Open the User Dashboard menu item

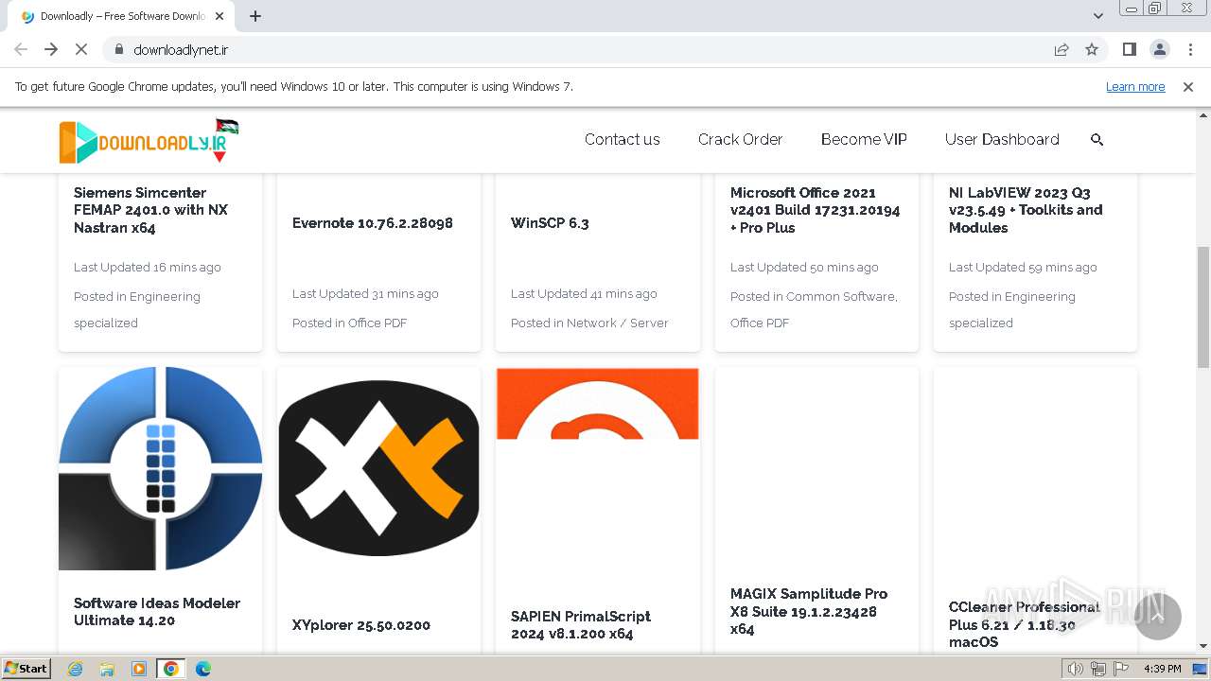(1002, 139)
